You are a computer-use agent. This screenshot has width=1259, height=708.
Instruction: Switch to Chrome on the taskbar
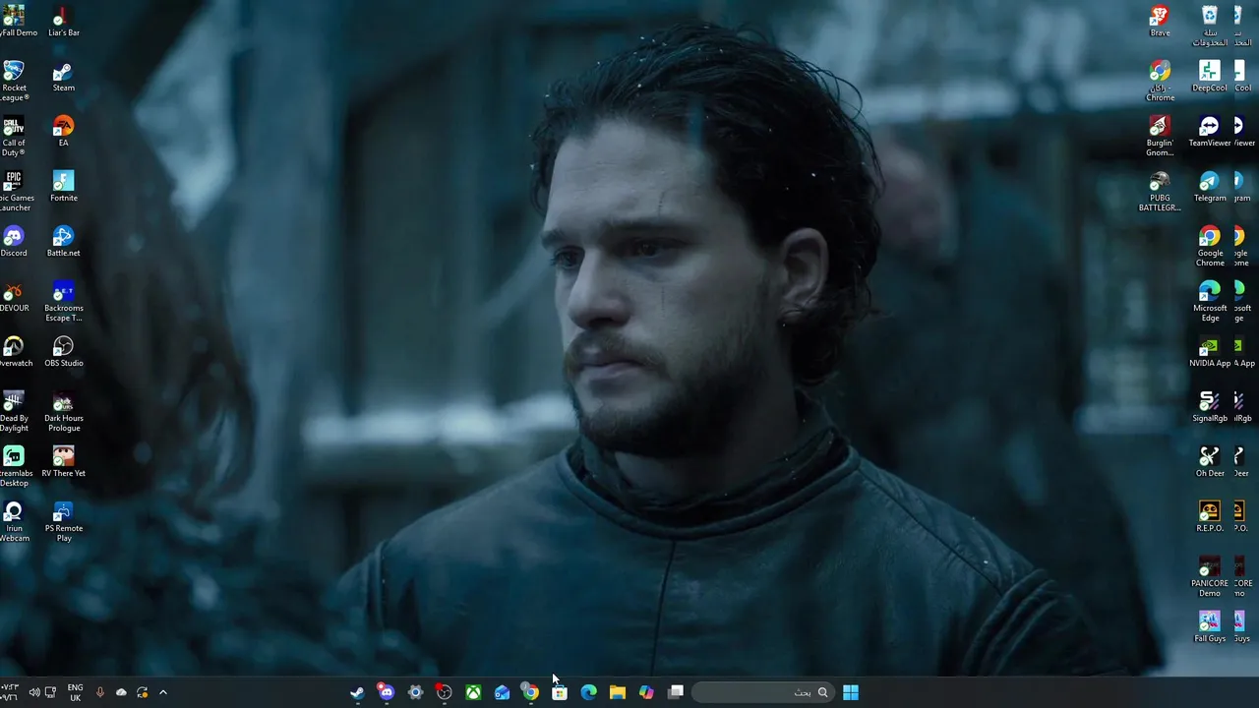point(530,692)
